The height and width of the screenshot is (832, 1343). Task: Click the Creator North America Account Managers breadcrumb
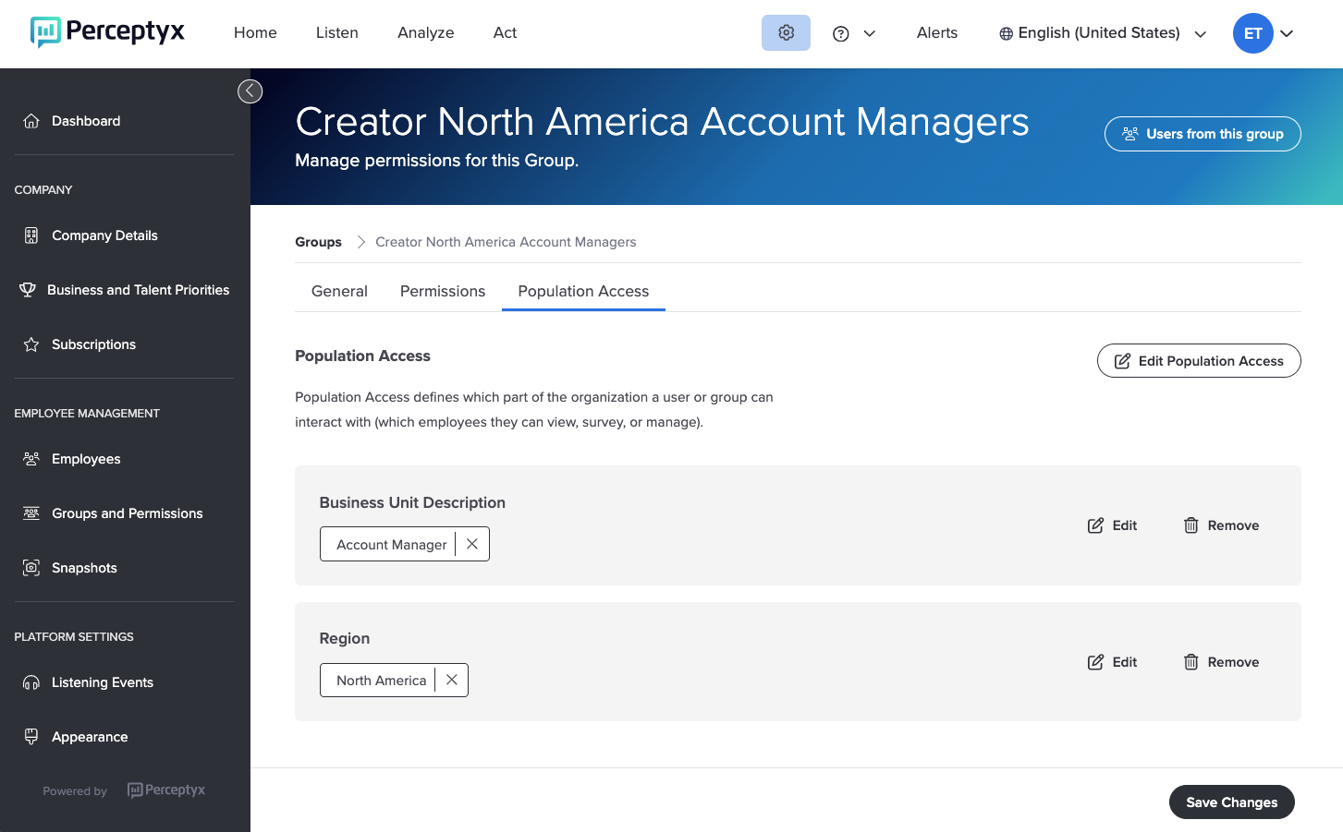coord(506,242)
